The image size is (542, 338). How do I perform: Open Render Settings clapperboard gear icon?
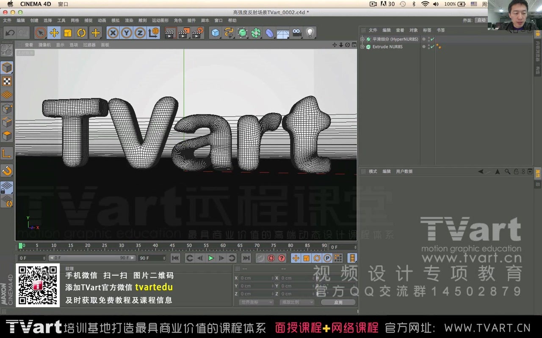pos(198,33)
